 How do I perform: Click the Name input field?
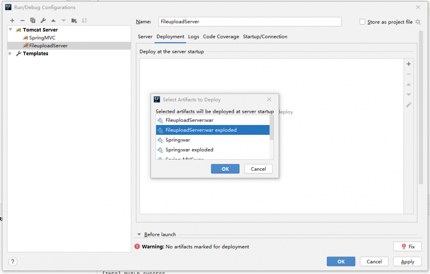tap(249, 21)
